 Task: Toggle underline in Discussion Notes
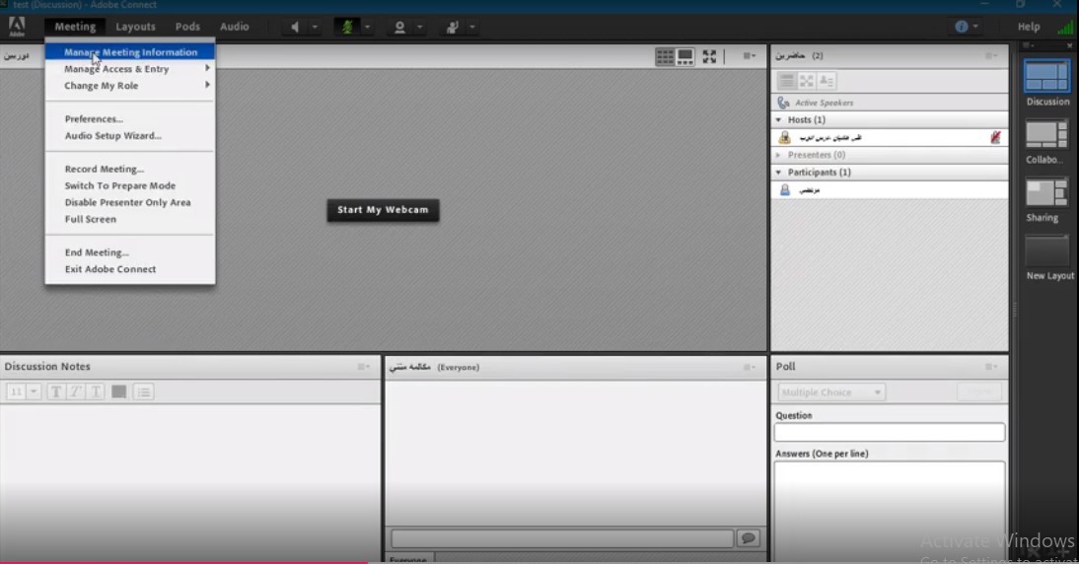pyautogui.click(x=96, y=392)
